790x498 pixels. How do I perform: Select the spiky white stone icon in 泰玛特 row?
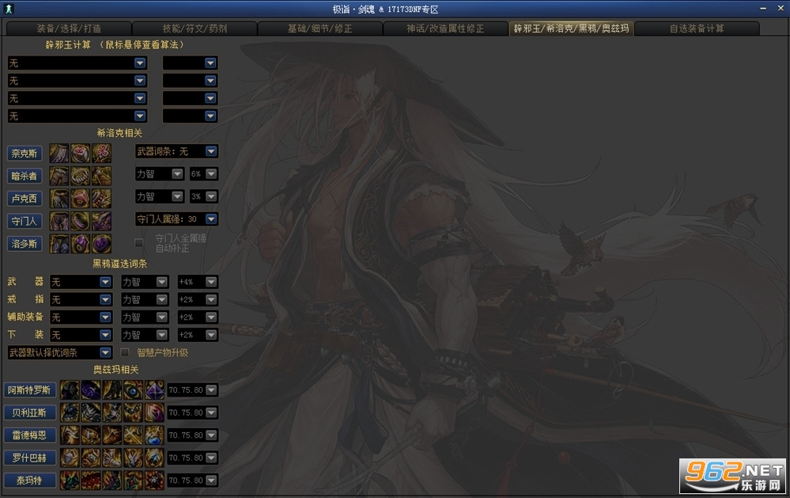[155, 481]
